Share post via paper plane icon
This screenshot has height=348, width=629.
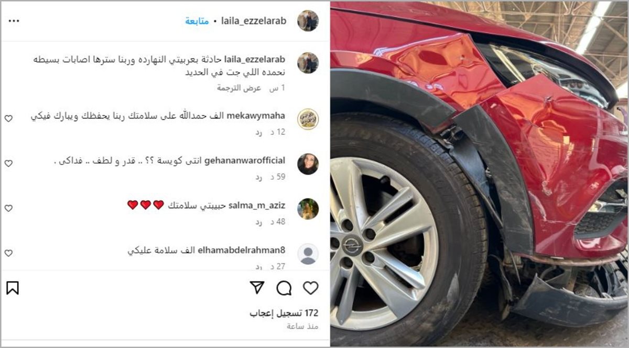point(257,288)
